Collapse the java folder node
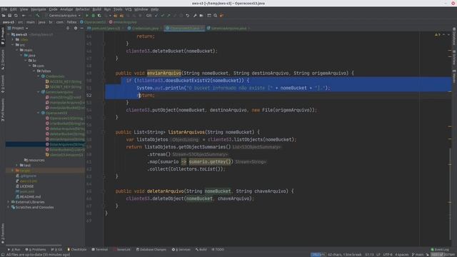Screen dimensions: 457x257 point(21,56)
